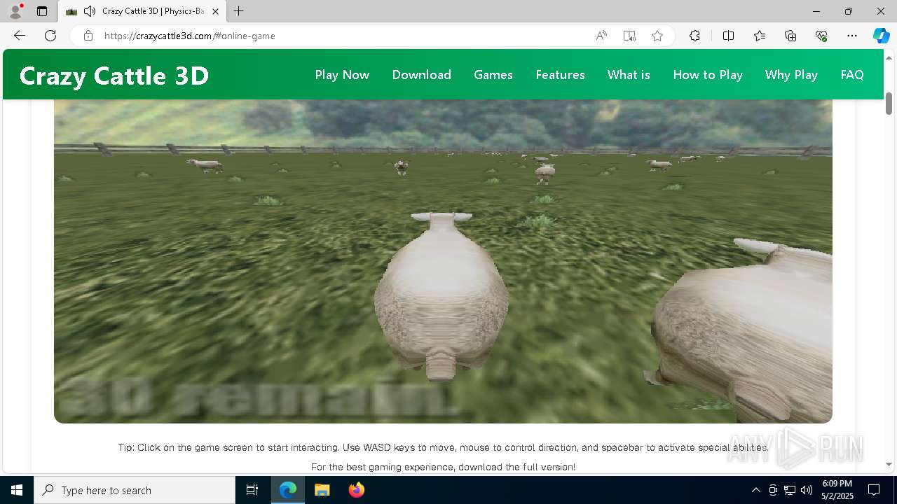Open the Games nav item
This screenshot has height=504, width=897.
click(493, 75)
